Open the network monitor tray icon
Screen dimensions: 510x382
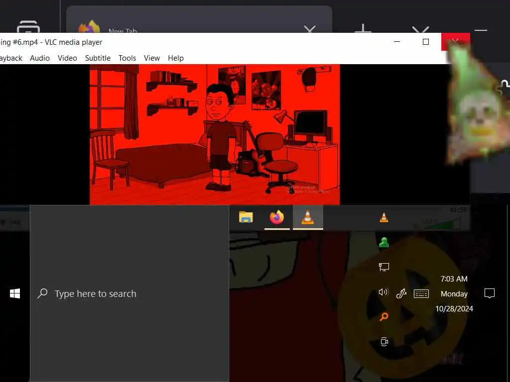click(384, 267)
